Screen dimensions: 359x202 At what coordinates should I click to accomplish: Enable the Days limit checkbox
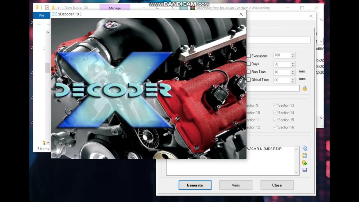click(x=248, y=64)
